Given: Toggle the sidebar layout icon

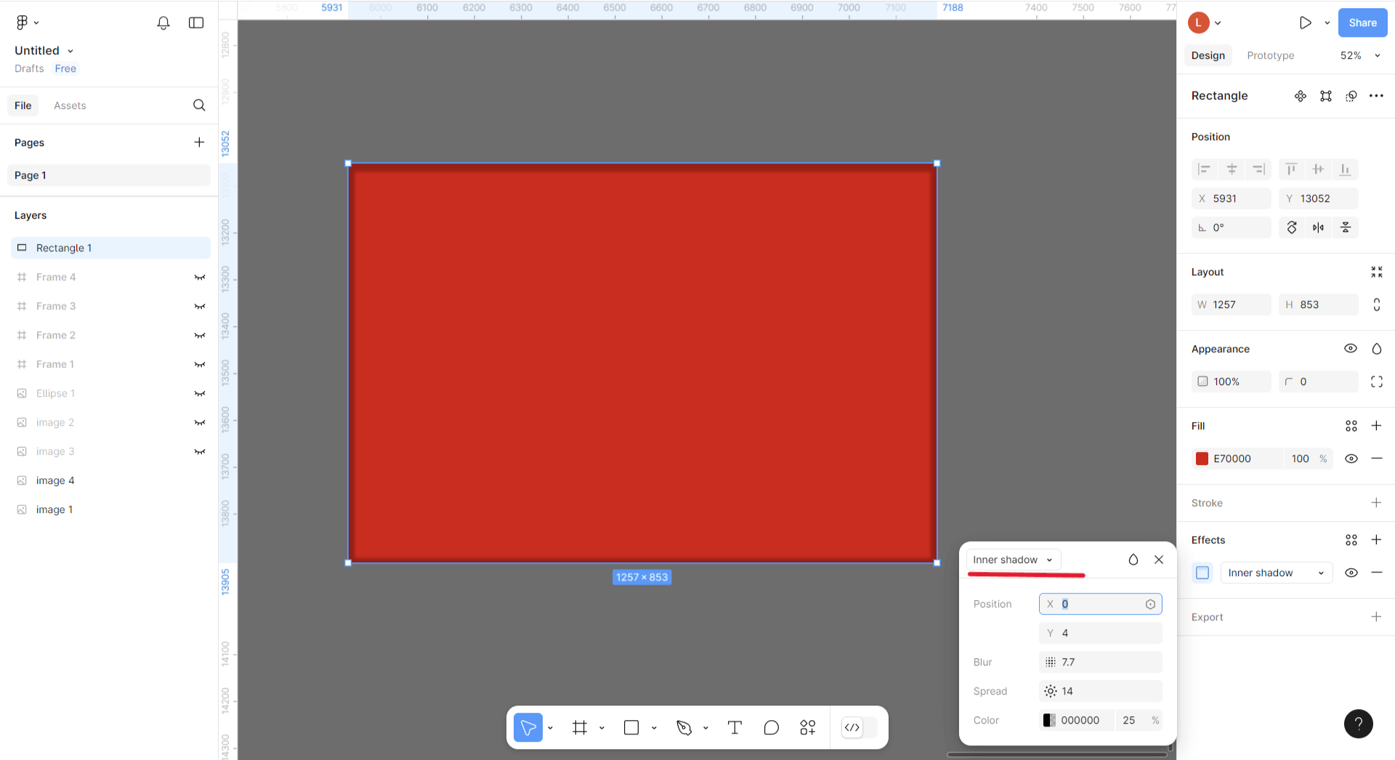Looking at the screenshot, I should (196, 23).
